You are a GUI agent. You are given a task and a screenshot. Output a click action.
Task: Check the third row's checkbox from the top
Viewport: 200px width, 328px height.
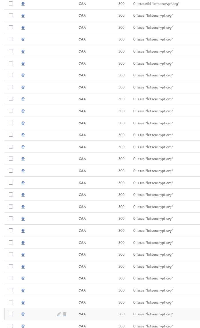click(11, 27)
